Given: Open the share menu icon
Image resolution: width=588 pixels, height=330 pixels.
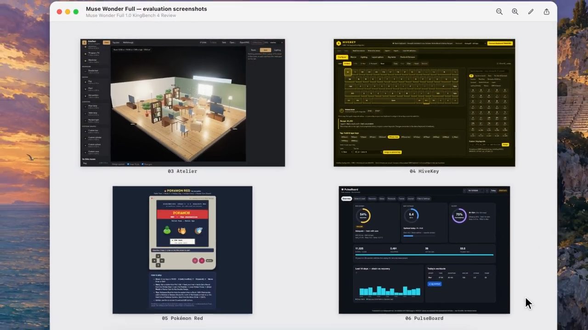Looking at the screenshot, I should tap(546, 12).
